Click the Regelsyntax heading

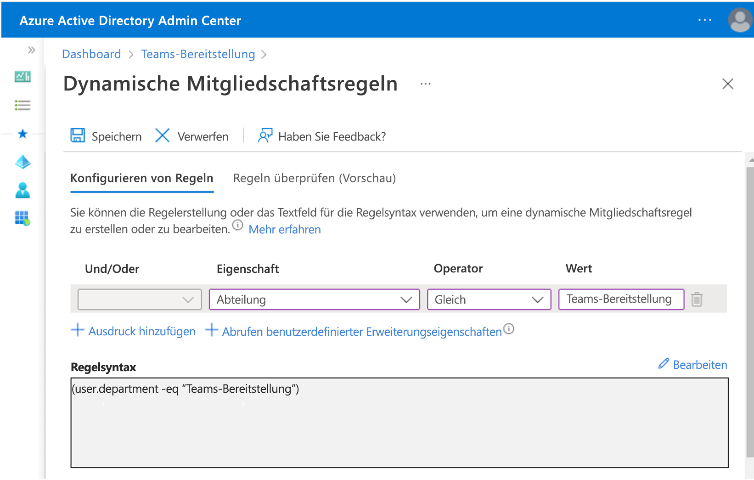[103, 367]
